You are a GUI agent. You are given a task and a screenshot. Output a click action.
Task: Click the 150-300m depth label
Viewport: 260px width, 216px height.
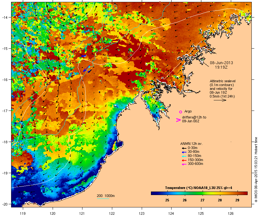tap(195, 160)
